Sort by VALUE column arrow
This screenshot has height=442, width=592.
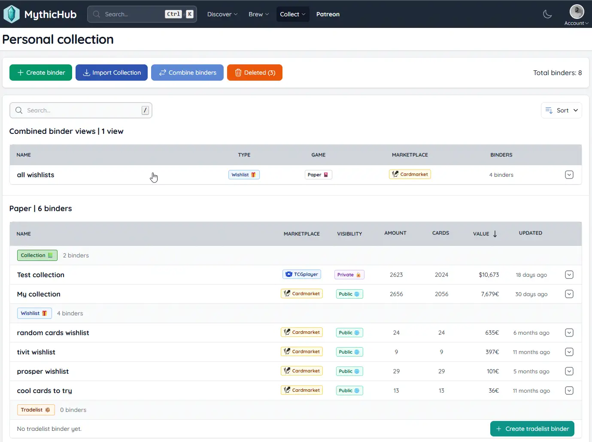coord(495,234)
